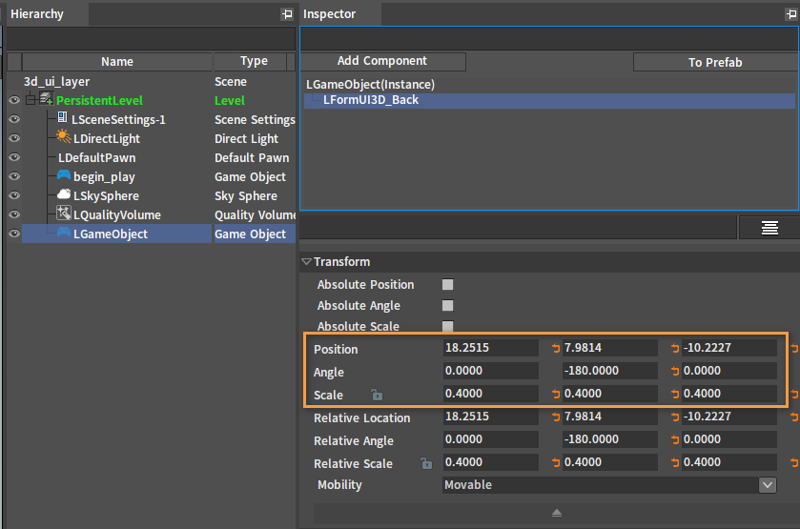The width and height of the screenshot is (800, 529).
Task: Reset the Position Y value arrow
Action: pos(675,349)
